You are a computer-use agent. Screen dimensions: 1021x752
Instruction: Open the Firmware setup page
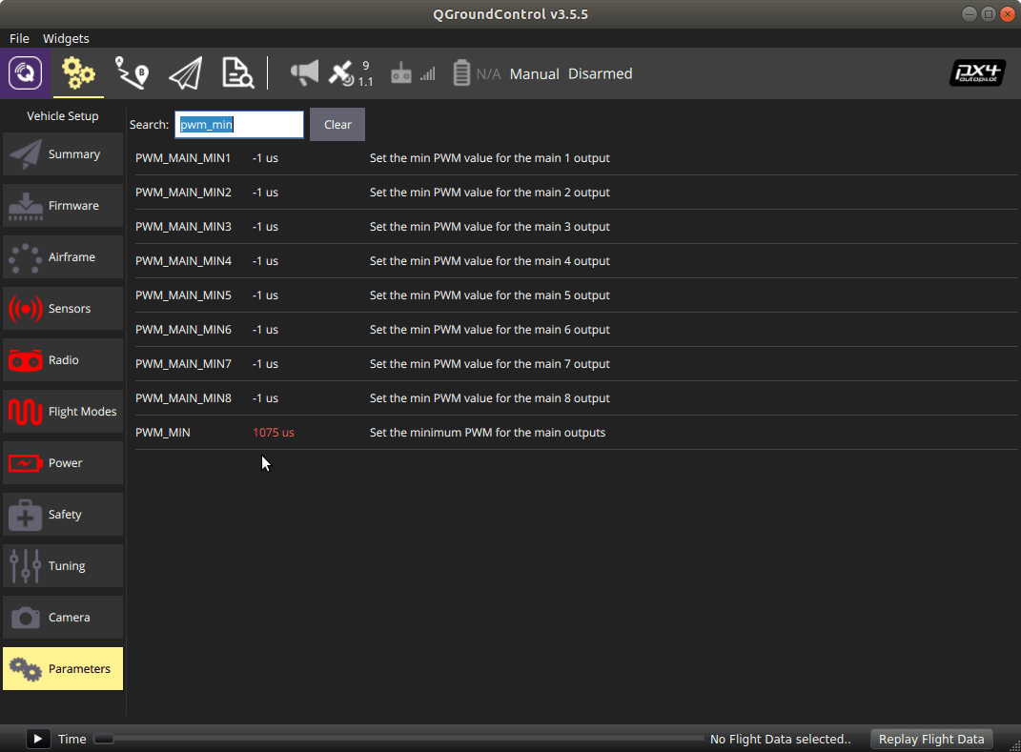pyautogui.click(x=63, y=206)
